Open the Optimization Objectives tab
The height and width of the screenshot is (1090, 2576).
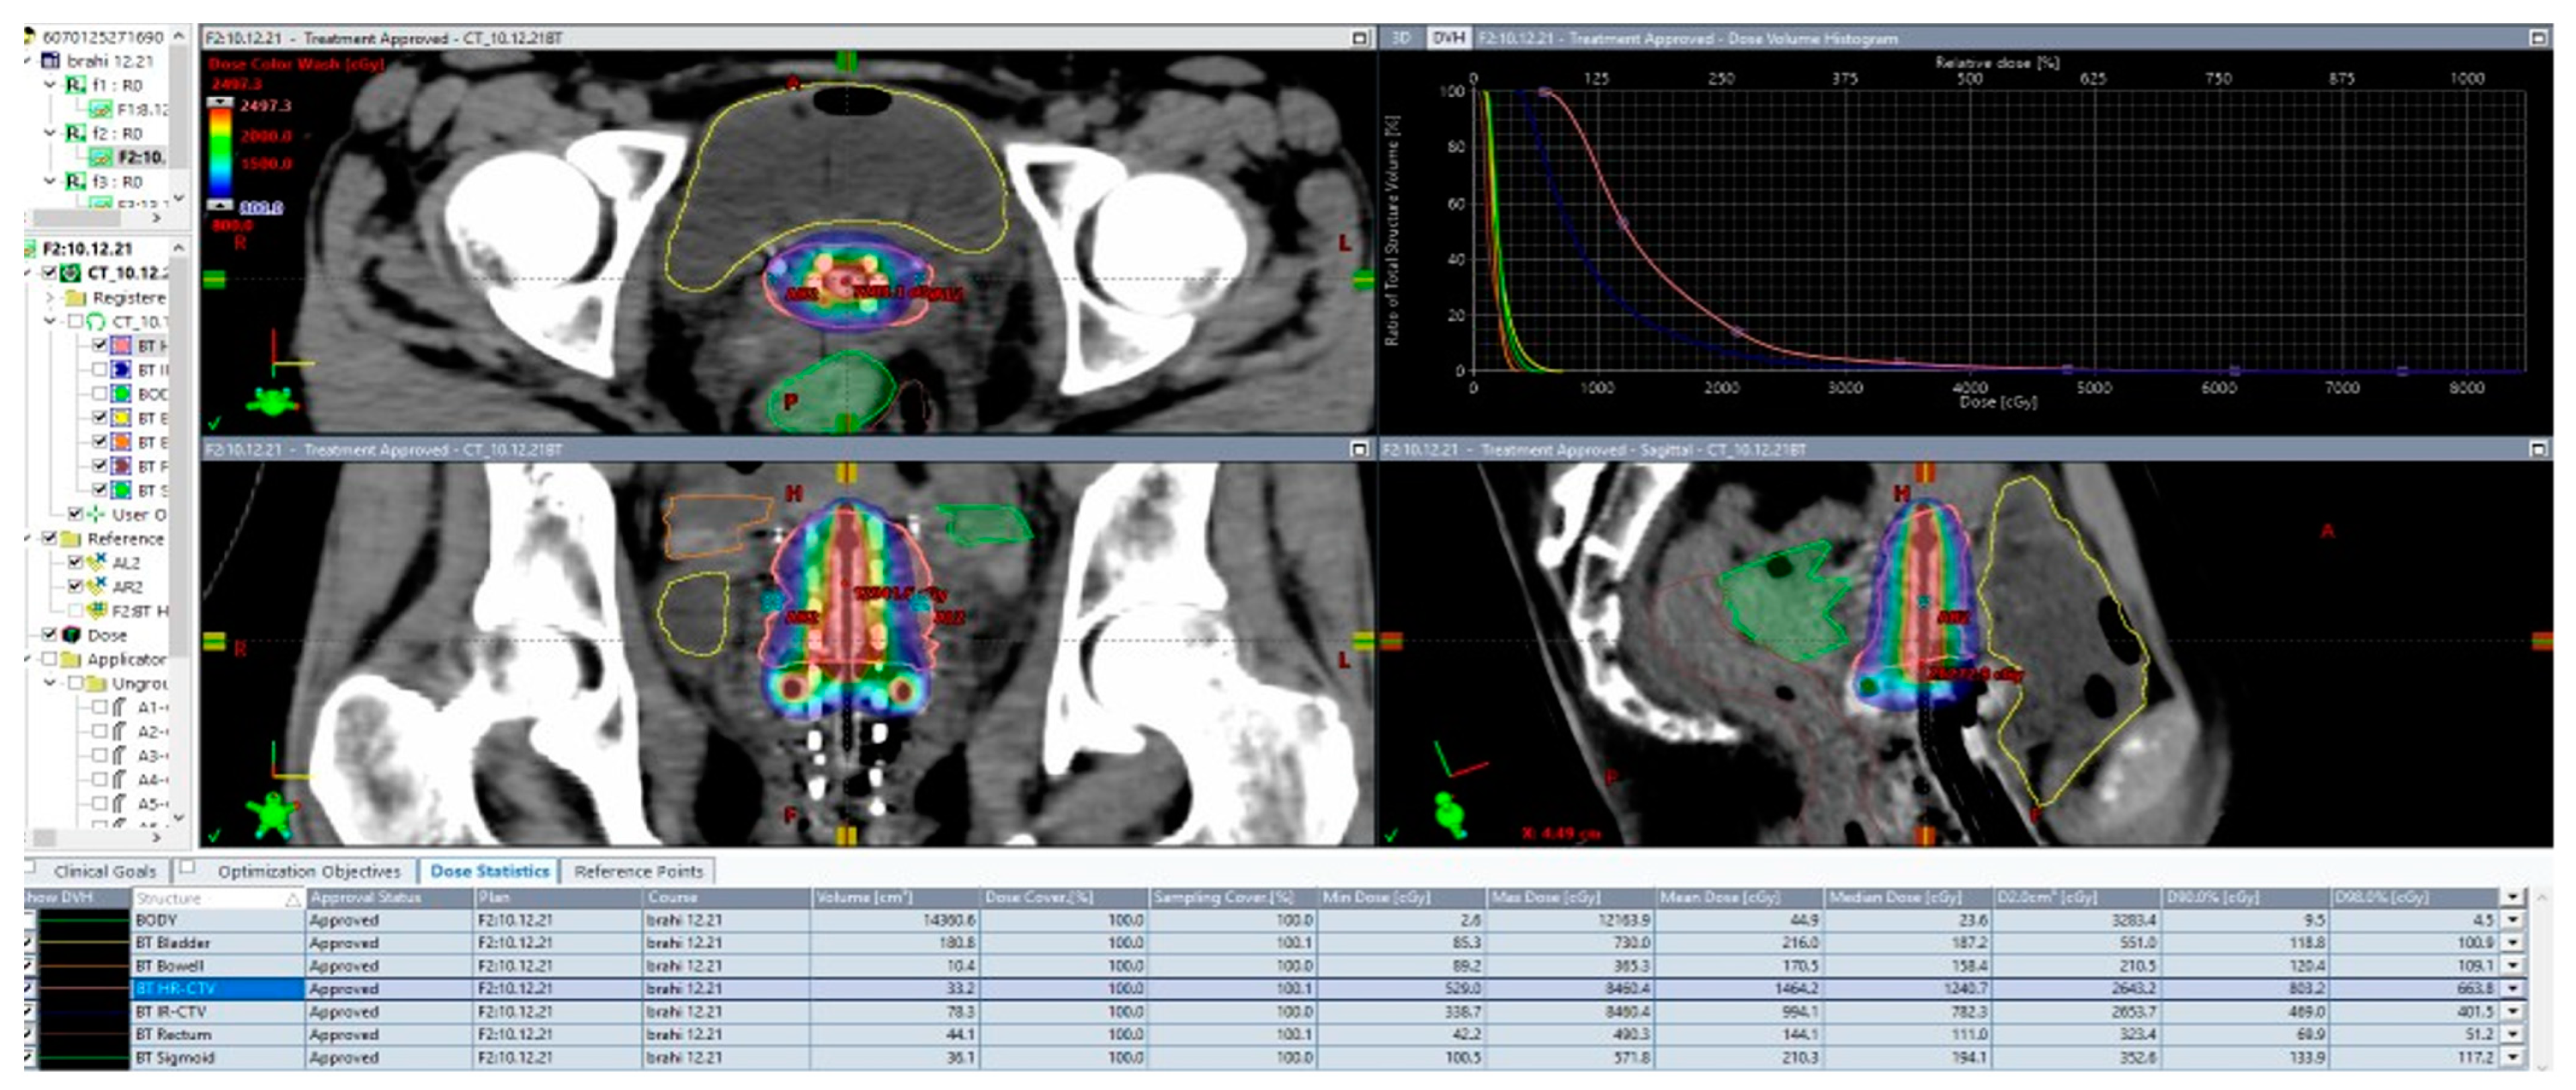(x=308, y=871)
